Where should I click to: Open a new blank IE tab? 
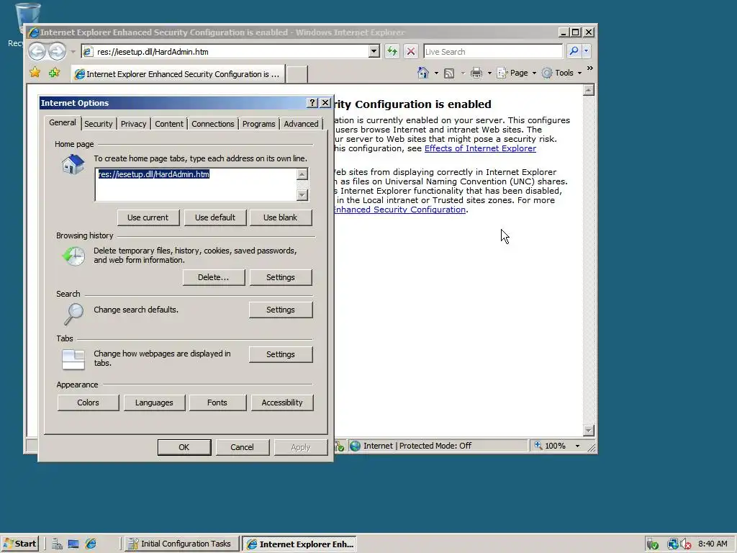pos(297,74)
